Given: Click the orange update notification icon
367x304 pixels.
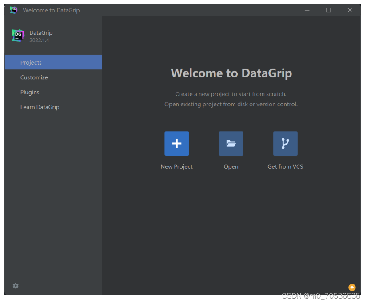Looking at the screenshot, I should point(352,287).
